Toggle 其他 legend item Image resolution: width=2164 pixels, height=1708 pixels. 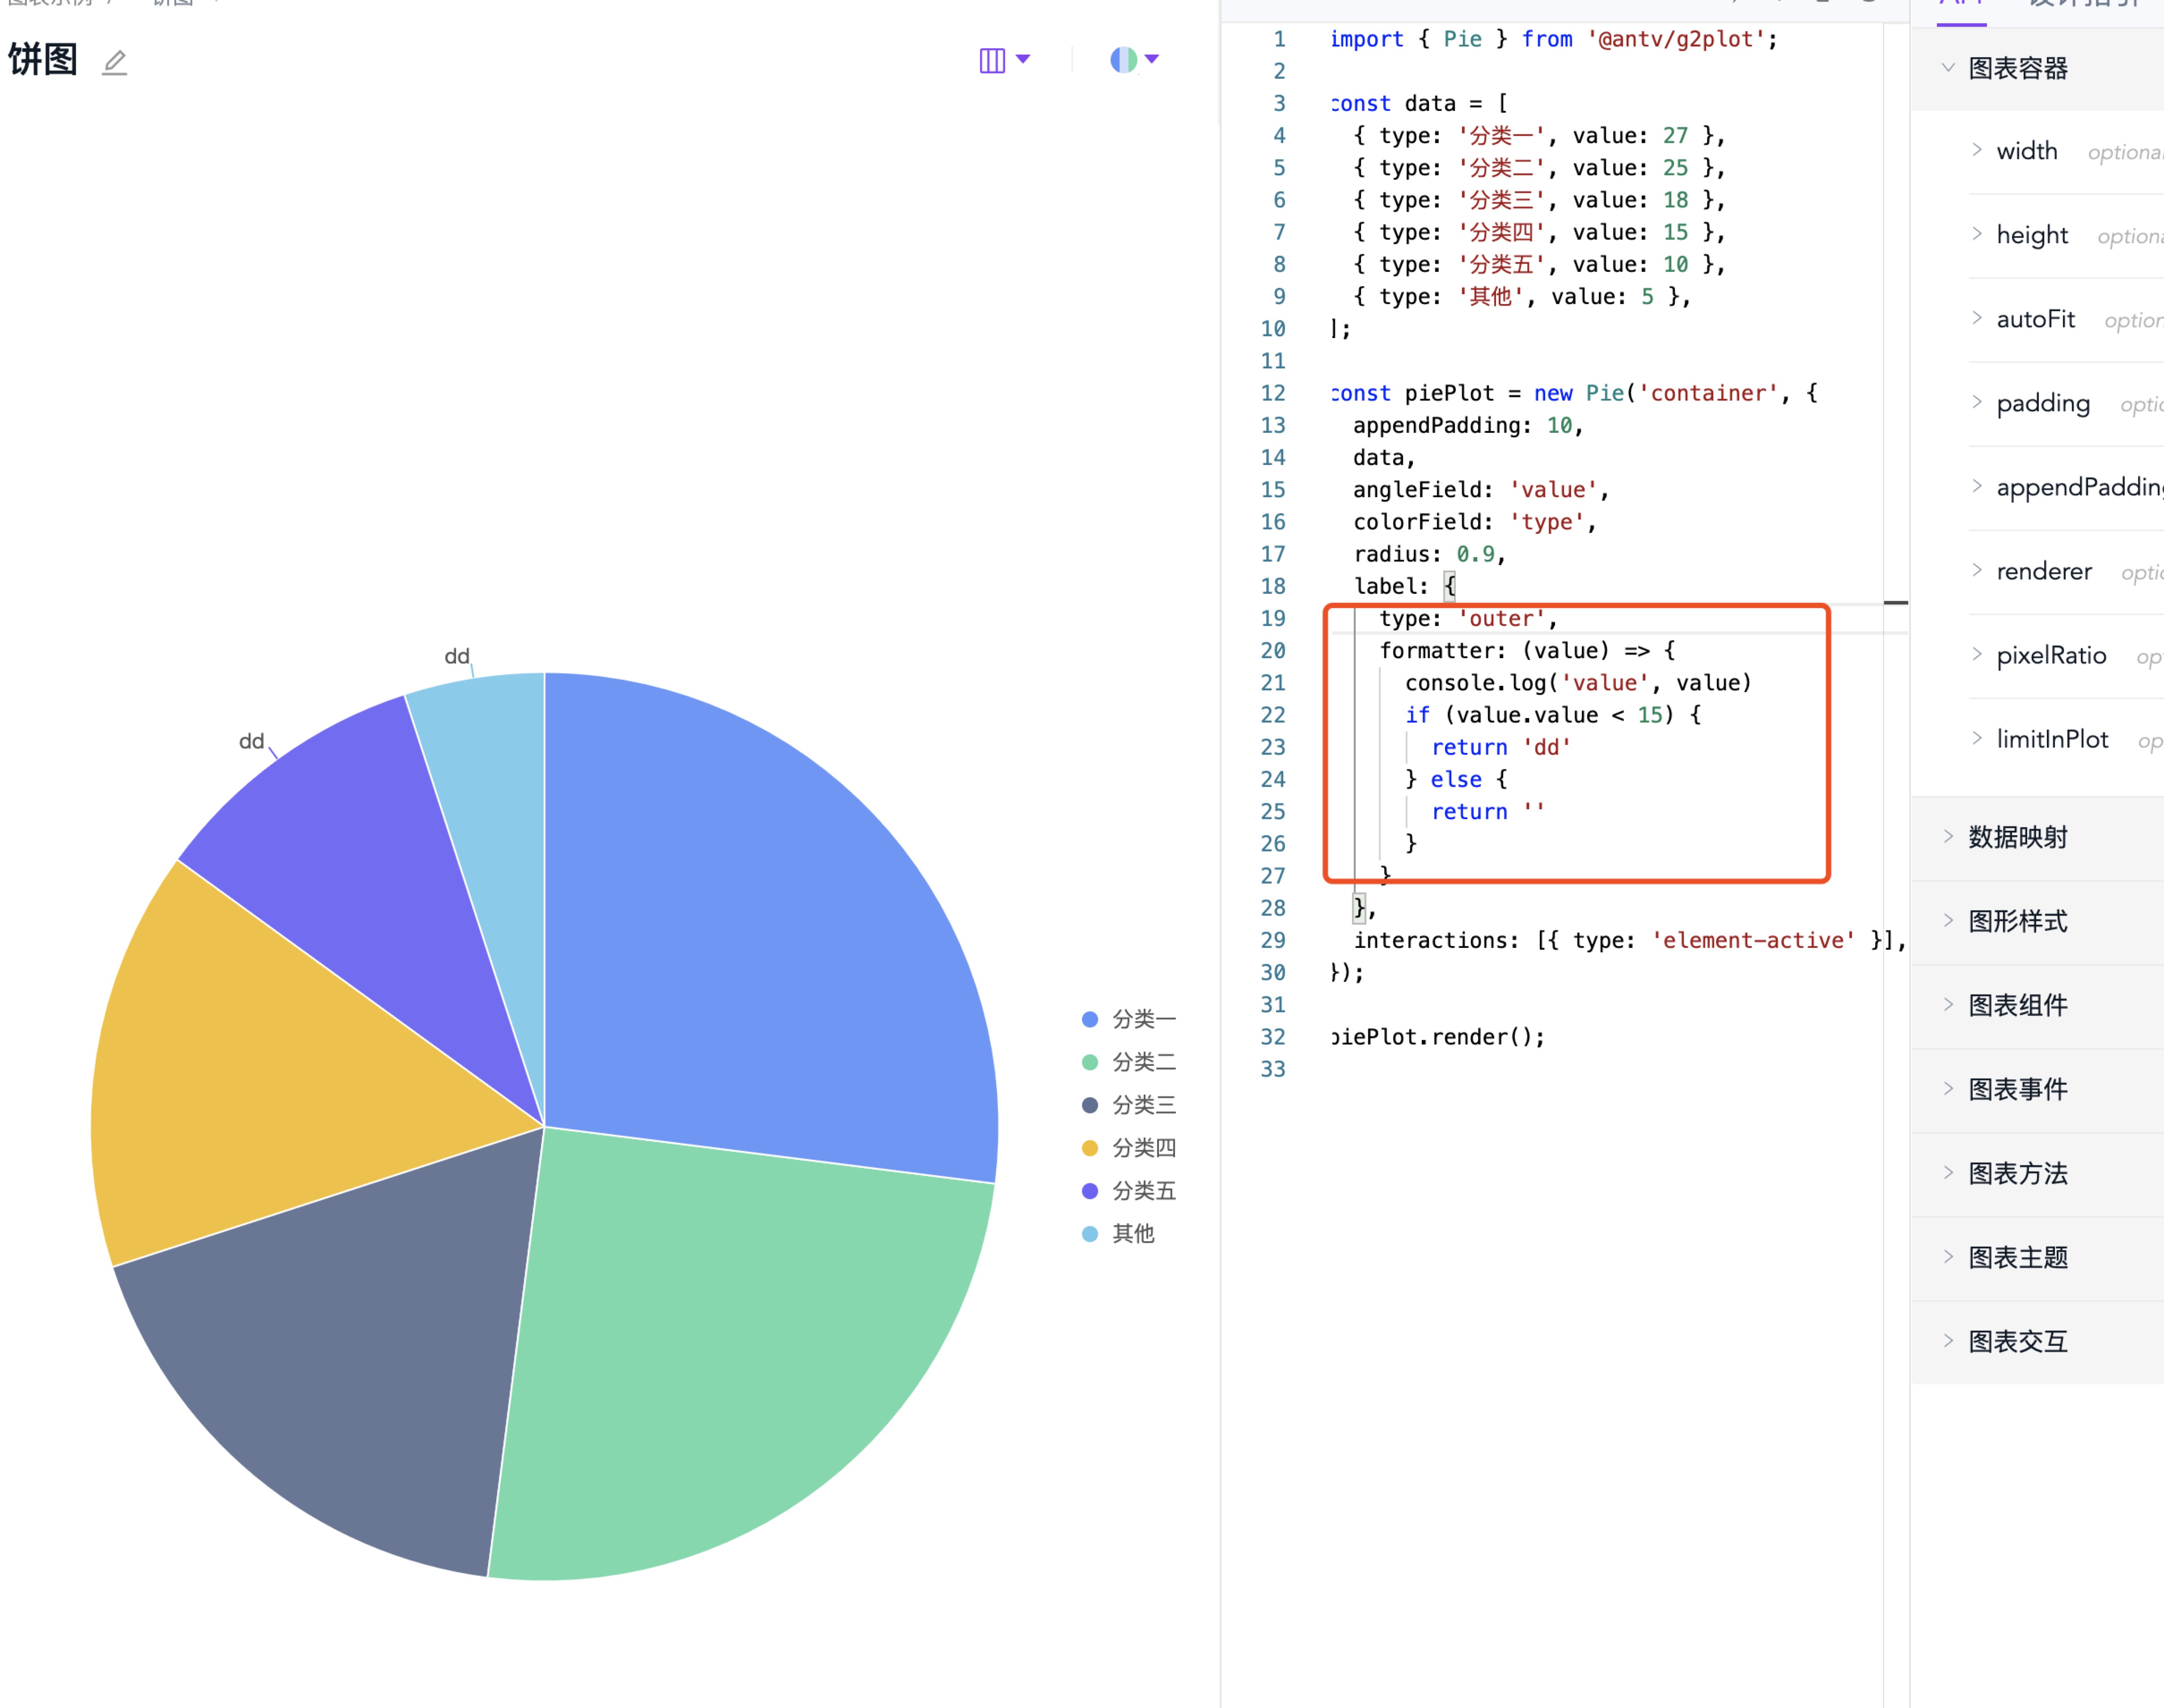[x=1118, y=1234]
